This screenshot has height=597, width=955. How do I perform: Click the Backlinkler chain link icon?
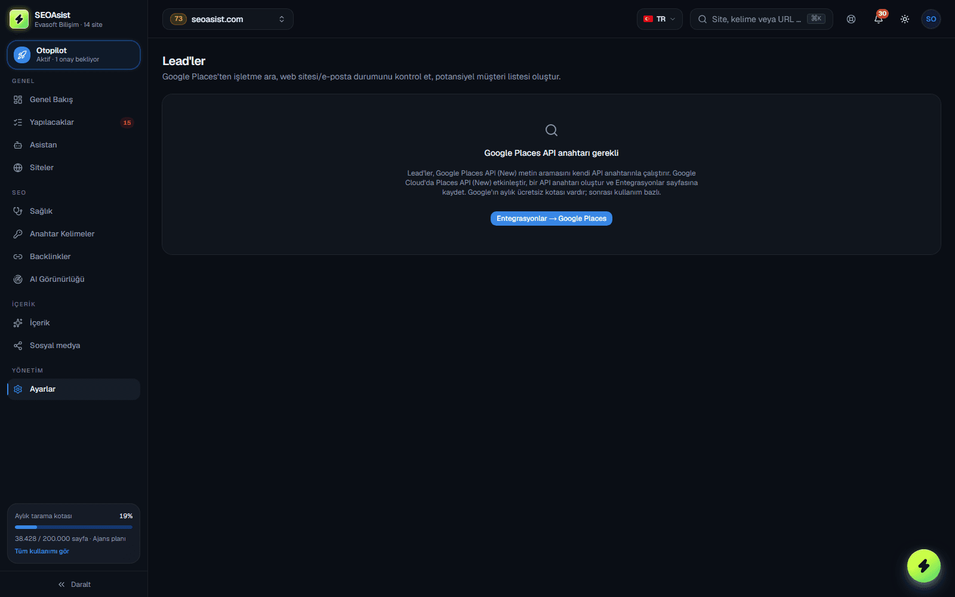[x=18, y=257]
